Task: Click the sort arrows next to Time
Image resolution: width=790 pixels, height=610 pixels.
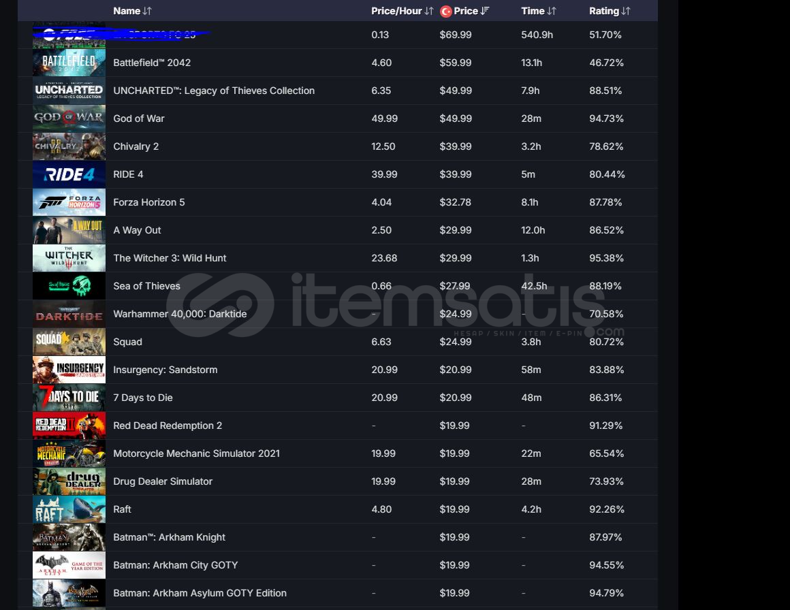Action: 552,11
